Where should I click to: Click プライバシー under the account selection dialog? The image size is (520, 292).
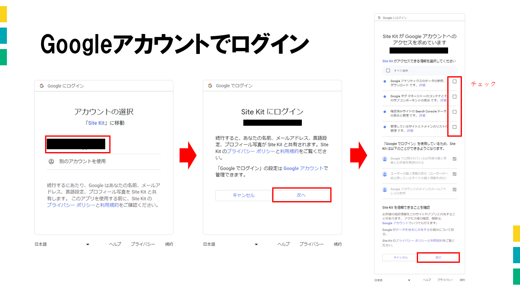(x=143, y=244)
